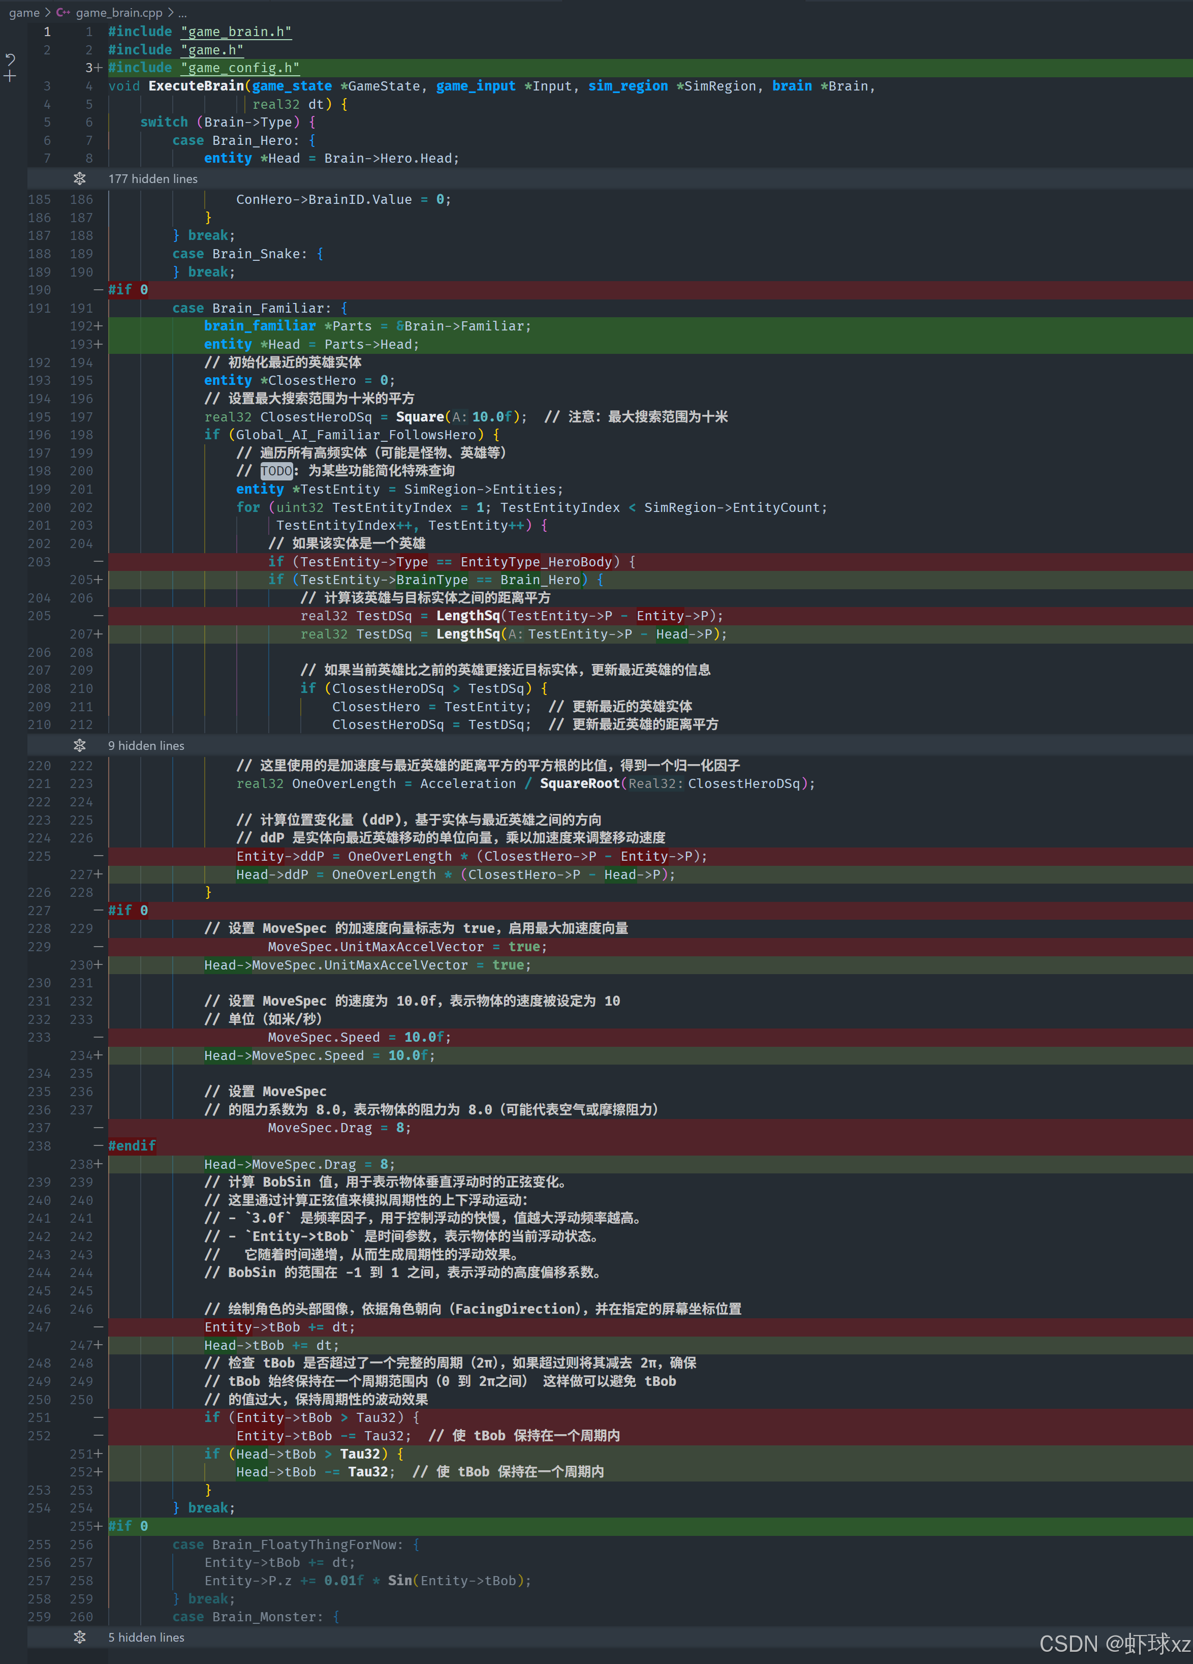The height and width of the screenshot is (1664, 1193).
Task: Show the 5 hidden lines section
Action: [x=146, y=1637]
